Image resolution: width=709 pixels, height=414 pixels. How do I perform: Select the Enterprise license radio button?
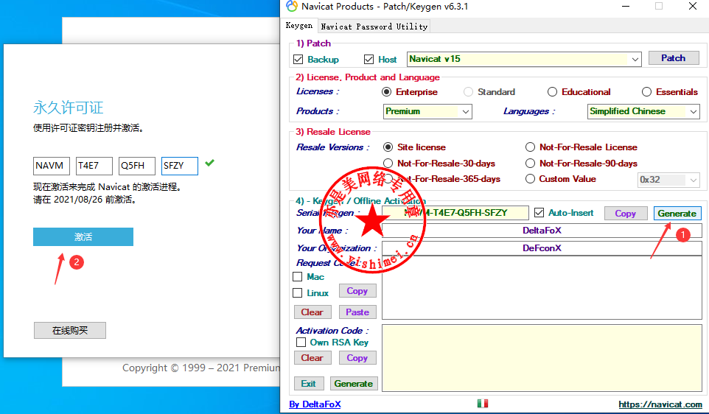tap(387, 92)
